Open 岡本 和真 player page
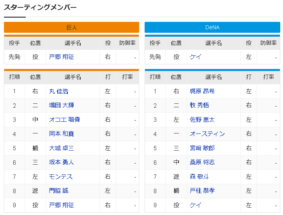Image resolution: width=283 pixels, height=215 pixels. pyautogui.click(x=61, y=134)
